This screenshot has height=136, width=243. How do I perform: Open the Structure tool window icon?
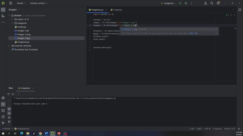(x=3, y=16)
